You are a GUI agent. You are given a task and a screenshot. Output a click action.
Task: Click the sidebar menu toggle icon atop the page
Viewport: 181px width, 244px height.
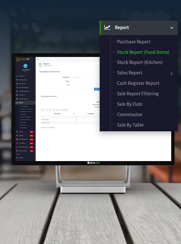pos(38,59)
